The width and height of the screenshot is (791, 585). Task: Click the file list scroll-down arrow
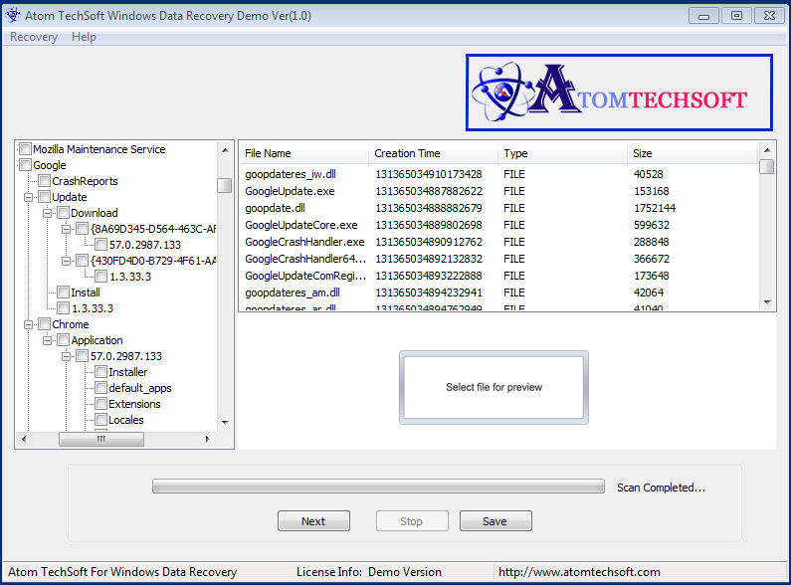point(766,300)
